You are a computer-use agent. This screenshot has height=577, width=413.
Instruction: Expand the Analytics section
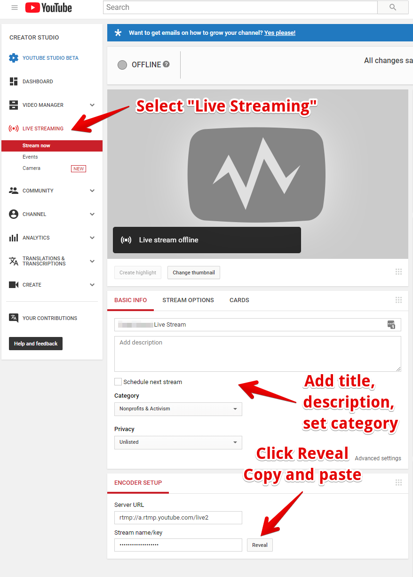coord(92,238)
